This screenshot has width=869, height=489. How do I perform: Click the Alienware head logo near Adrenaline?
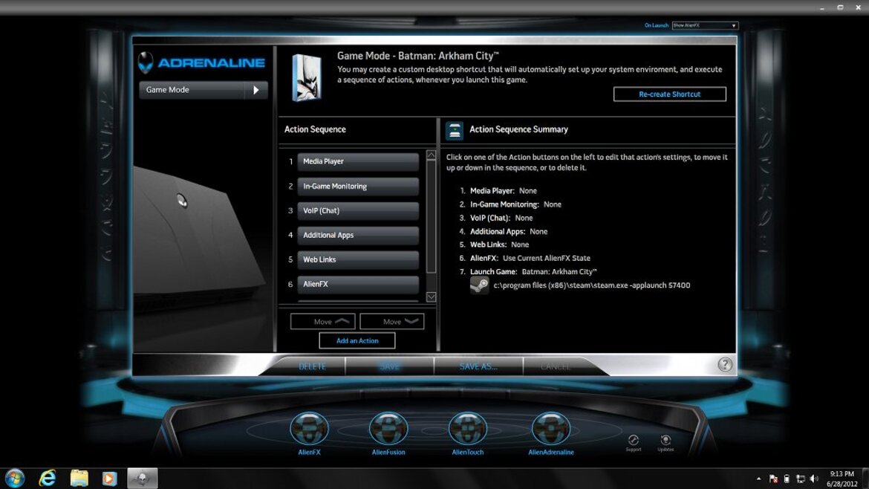point(146,62)
